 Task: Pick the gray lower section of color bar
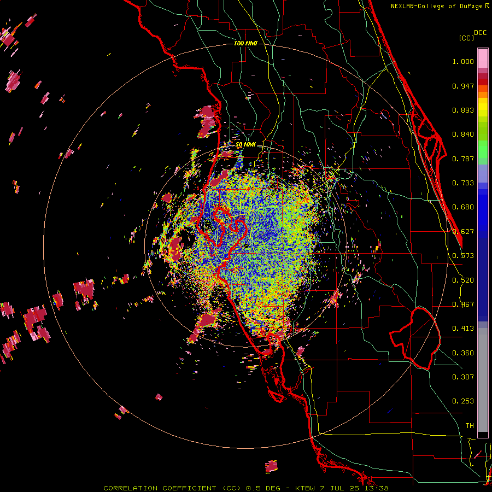[483, 380]
